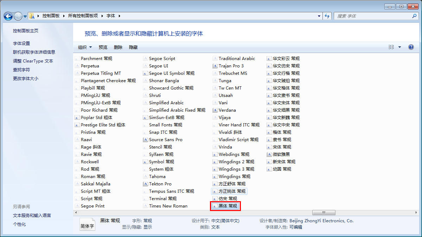The width and height of the screenshot is (422, 237).
Task: Open 调整 ClearType 文本 link
Action: coord(33,61)
